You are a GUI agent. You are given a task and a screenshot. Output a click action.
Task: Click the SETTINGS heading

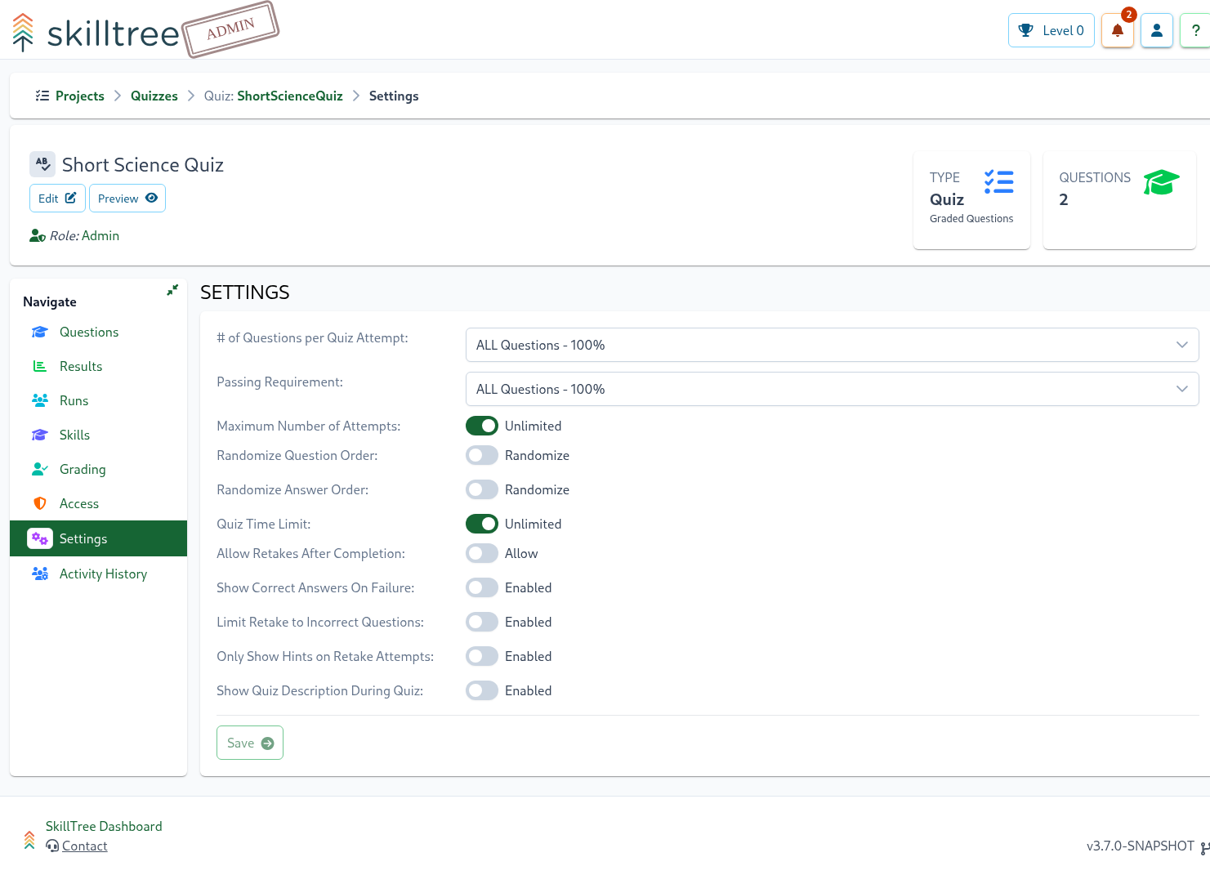pos(245,292)
